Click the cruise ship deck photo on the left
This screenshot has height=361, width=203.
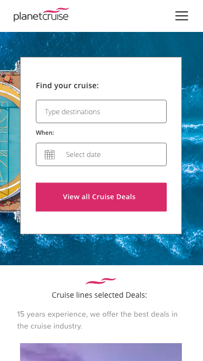[10, 139]
